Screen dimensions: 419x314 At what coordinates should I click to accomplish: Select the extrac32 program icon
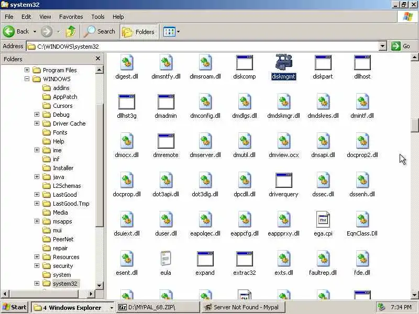click(245, 259)
